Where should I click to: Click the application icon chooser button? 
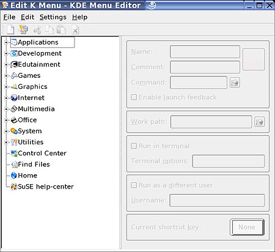254,59
